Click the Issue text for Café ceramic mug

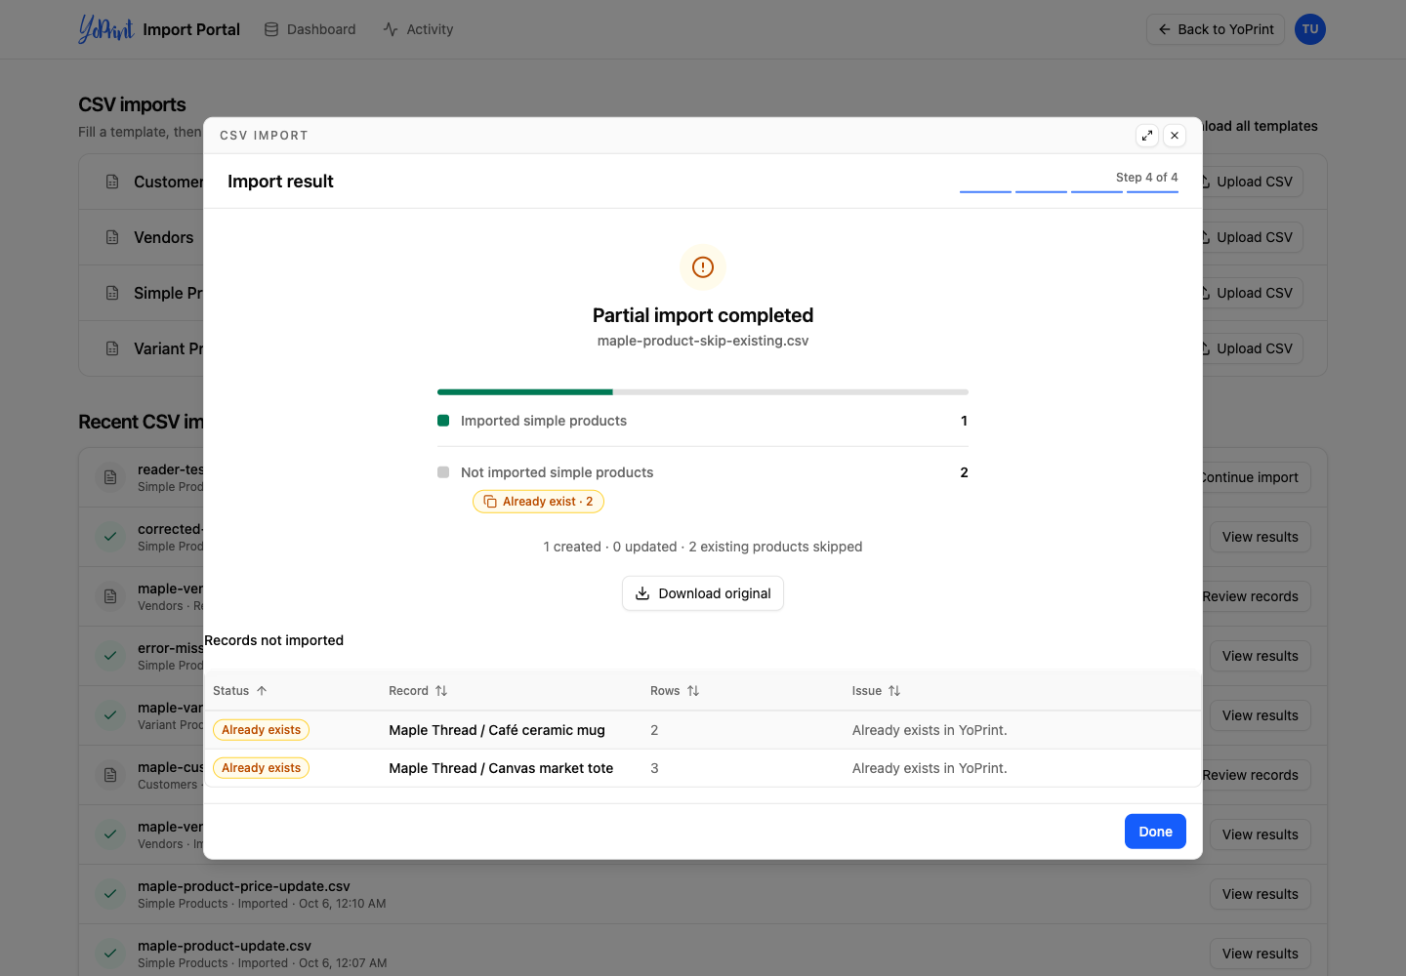930,730
